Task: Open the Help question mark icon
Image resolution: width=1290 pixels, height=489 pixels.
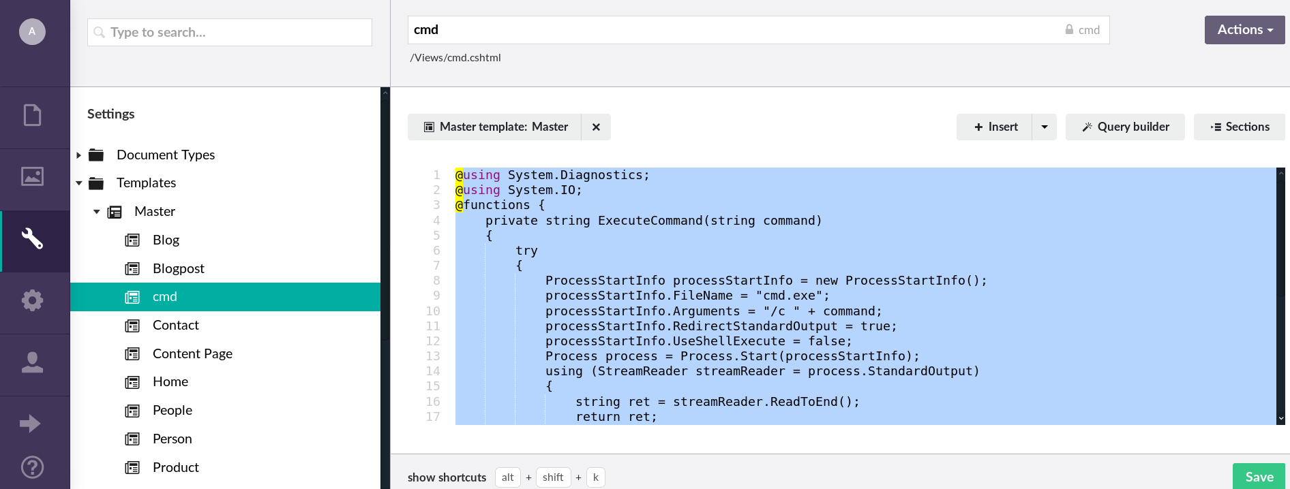Action: click(x=33, y=467)
